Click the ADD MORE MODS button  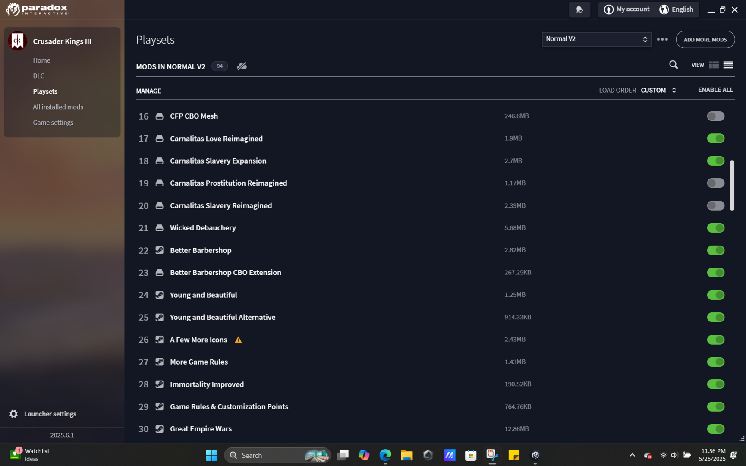coord(705,40)
